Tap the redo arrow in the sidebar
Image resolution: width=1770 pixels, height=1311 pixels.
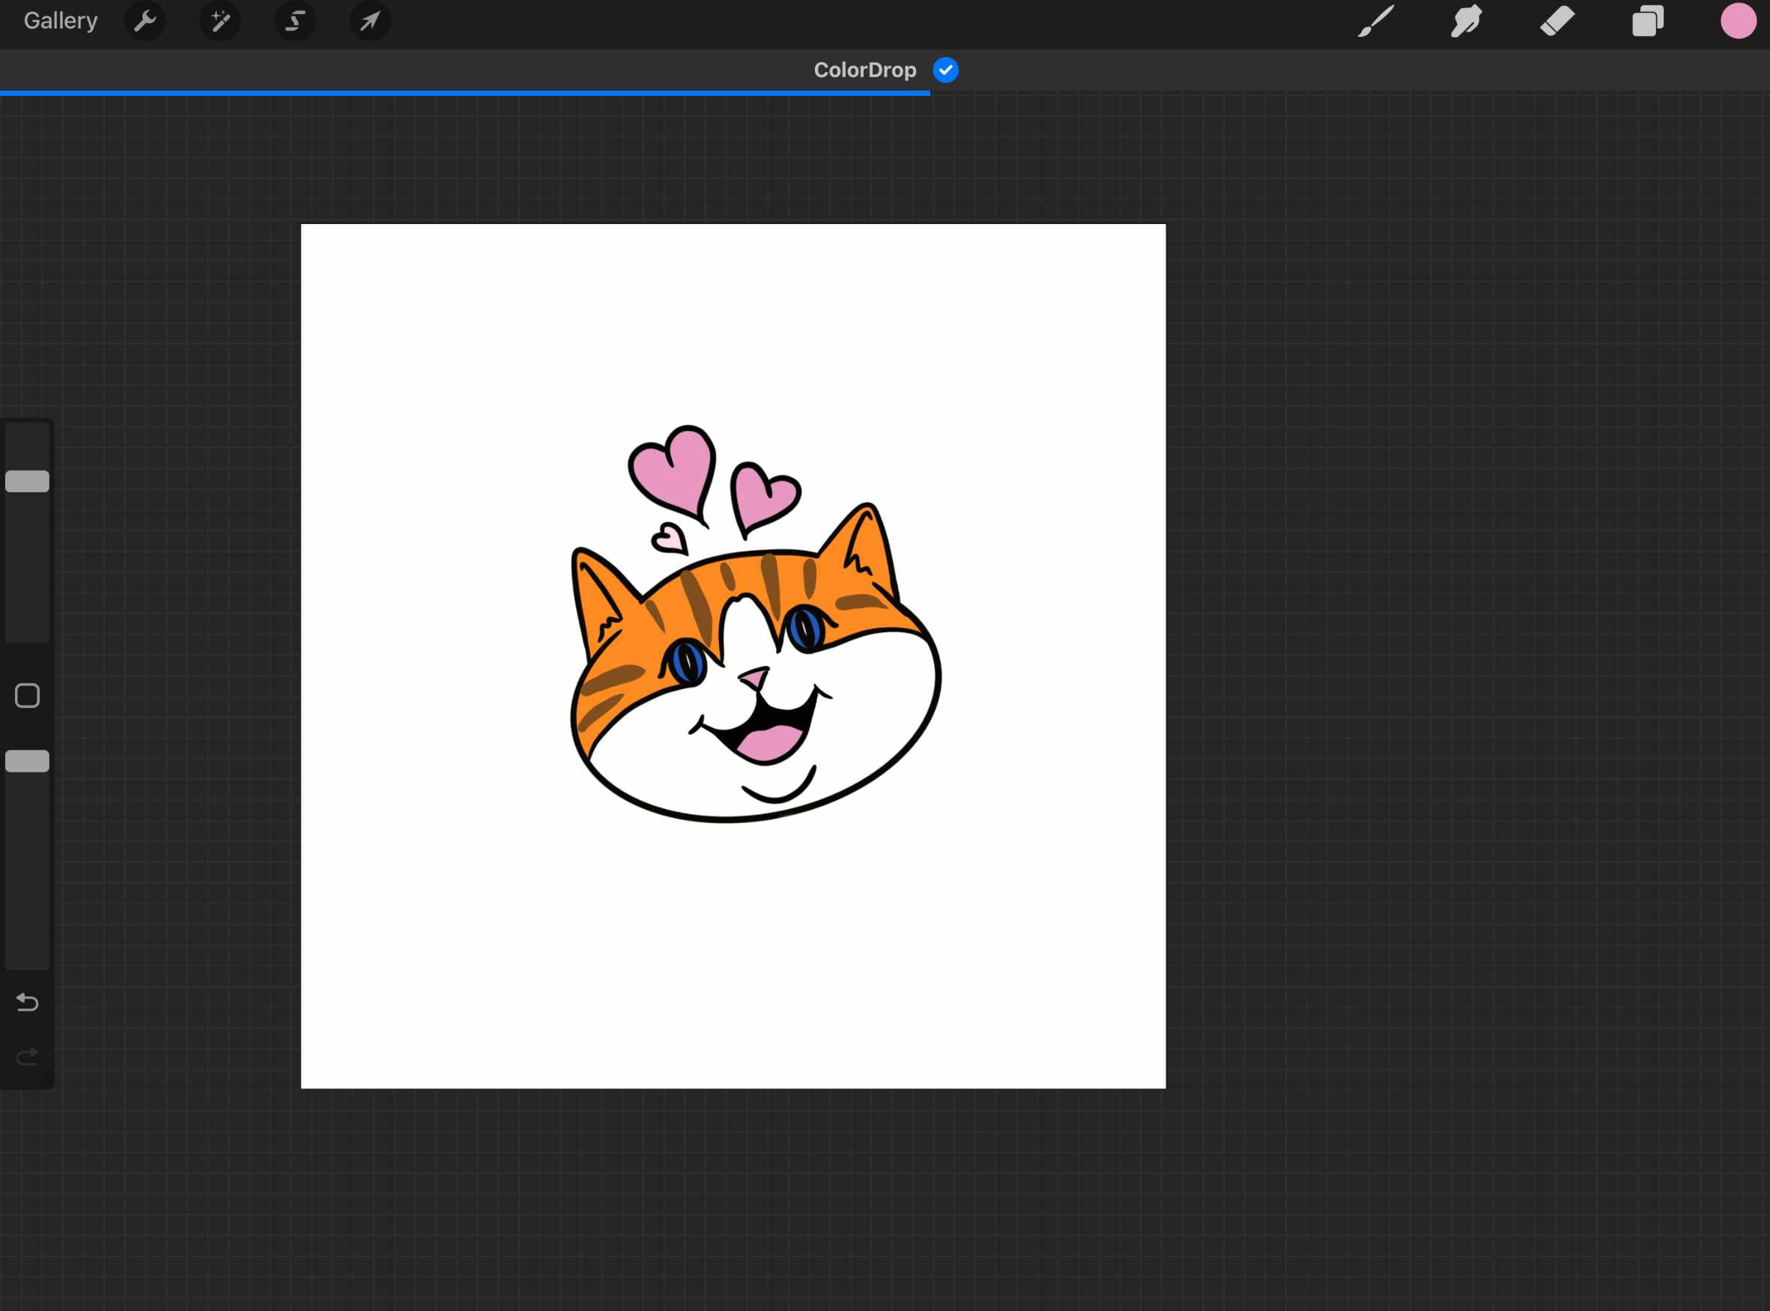point(27,1056)
